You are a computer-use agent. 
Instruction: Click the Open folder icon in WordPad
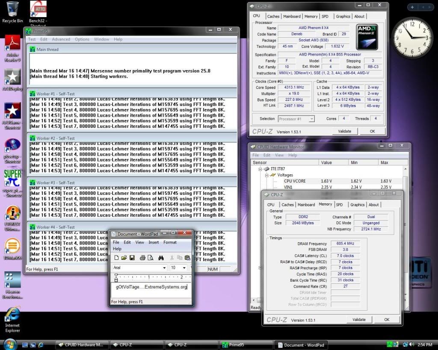(124, 258)
